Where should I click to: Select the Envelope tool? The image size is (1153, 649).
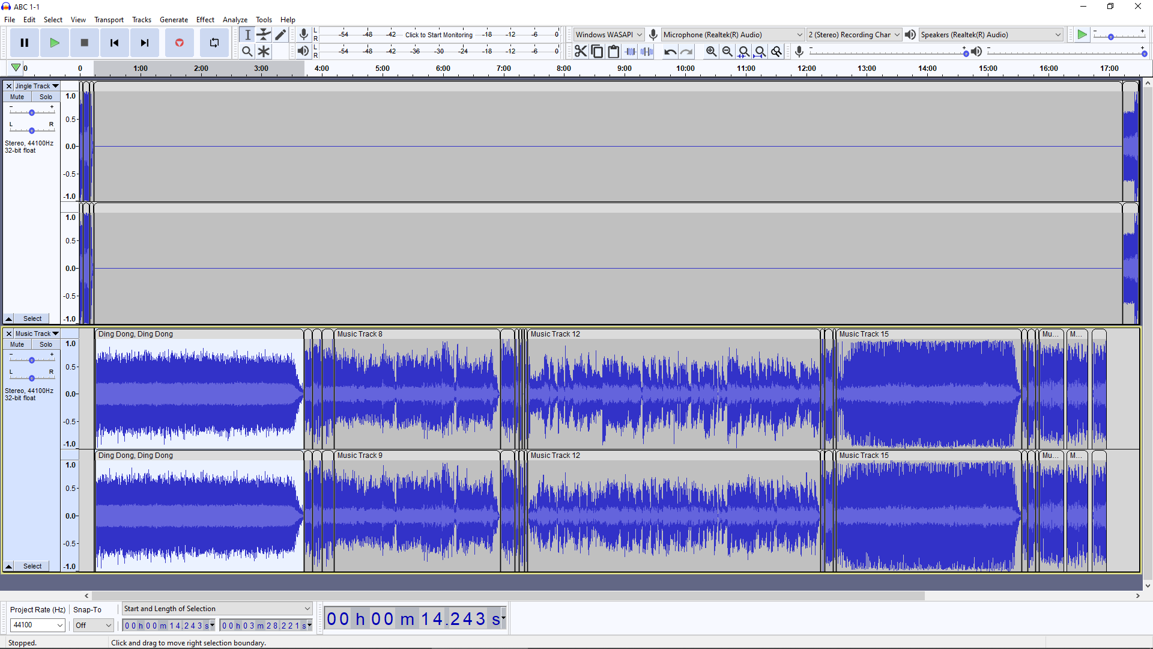[264, 35]
